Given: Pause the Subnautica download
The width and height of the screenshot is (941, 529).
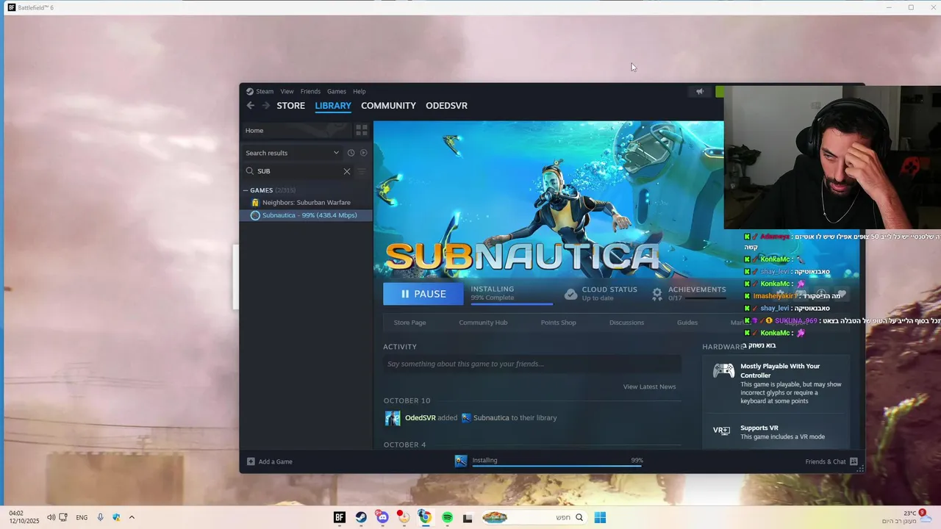Looking at the screenshot, I should coord(423,294).
